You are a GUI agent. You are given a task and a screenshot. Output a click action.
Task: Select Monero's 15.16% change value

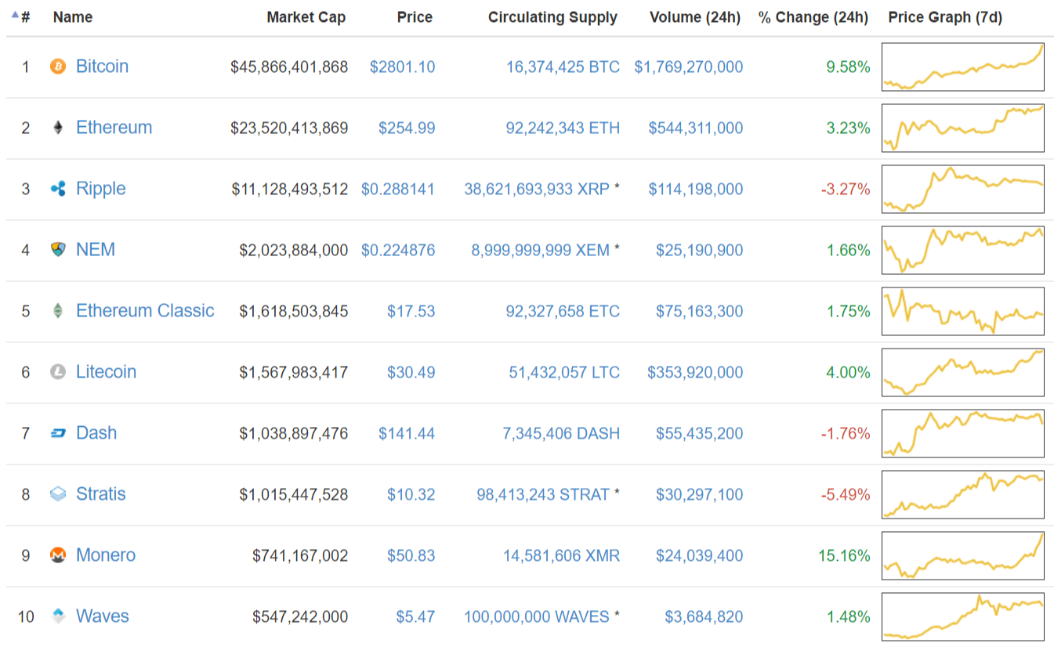pyautogui.click(x=844, y=555)
